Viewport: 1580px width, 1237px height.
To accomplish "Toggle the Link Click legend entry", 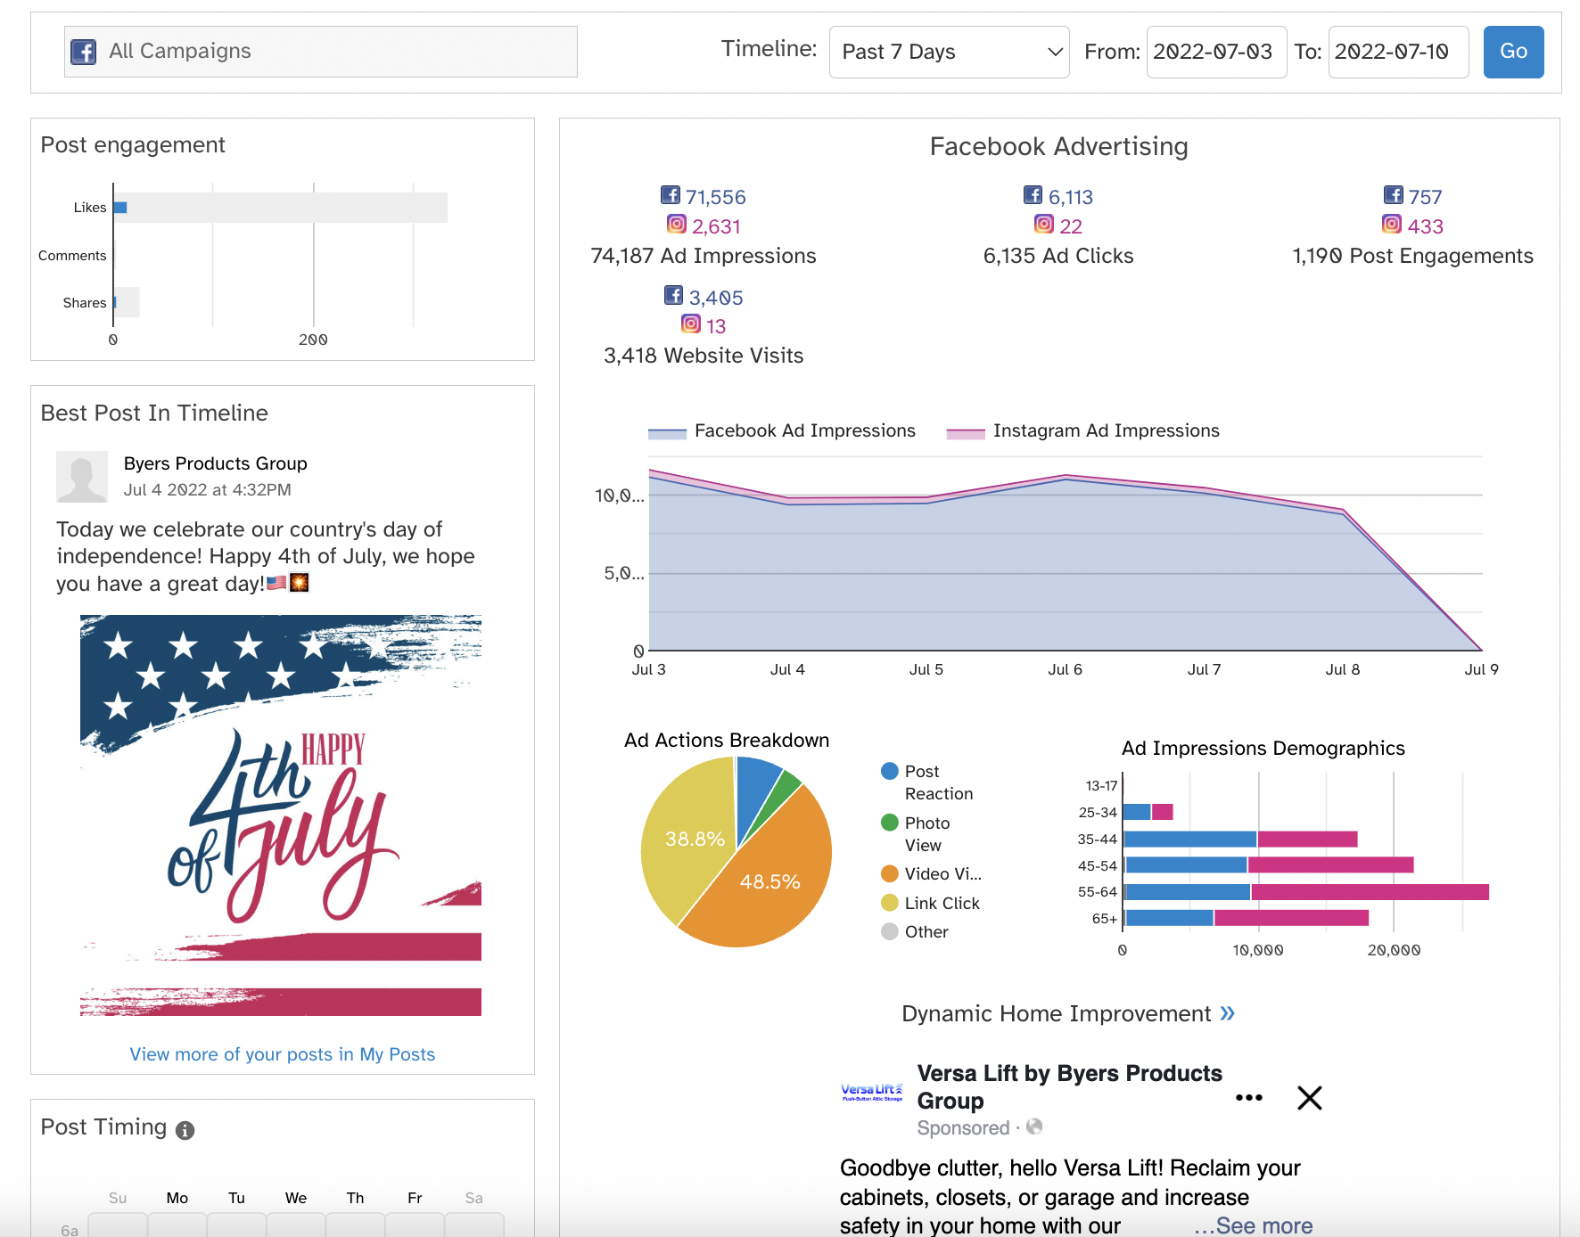I will point(930,904).
